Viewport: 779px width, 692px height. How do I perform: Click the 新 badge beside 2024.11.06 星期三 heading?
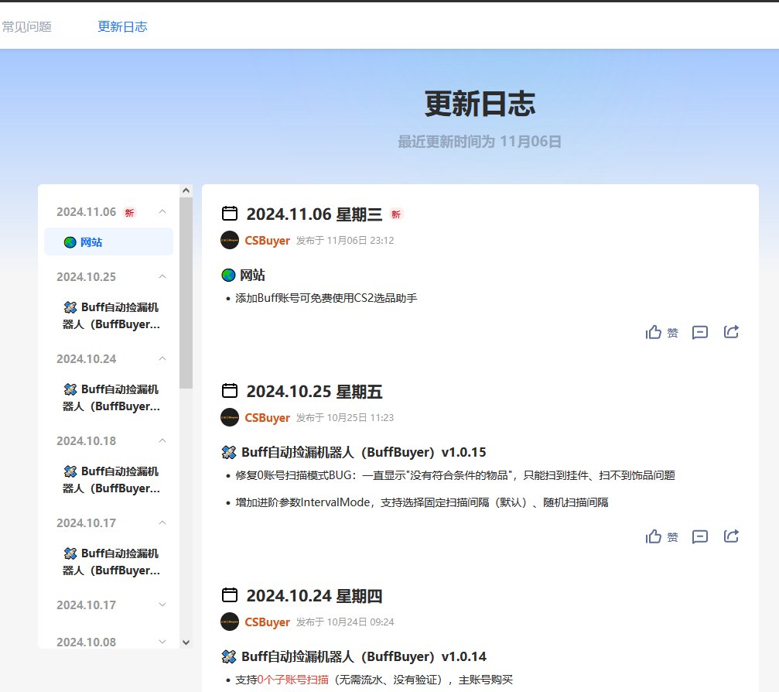click(396, 214)
